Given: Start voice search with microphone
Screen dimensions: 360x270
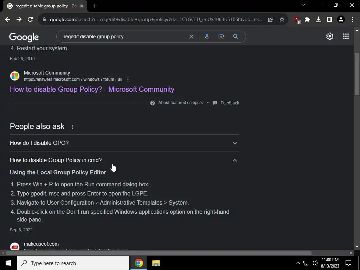Looking at the screenshot, I should [207, 37].
